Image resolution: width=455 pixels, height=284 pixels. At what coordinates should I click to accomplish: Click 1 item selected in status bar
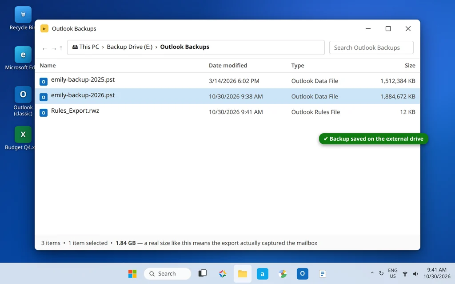pyautogui.click(x=88, y=243)
